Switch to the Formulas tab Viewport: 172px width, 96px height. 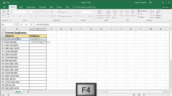(42, 7)
